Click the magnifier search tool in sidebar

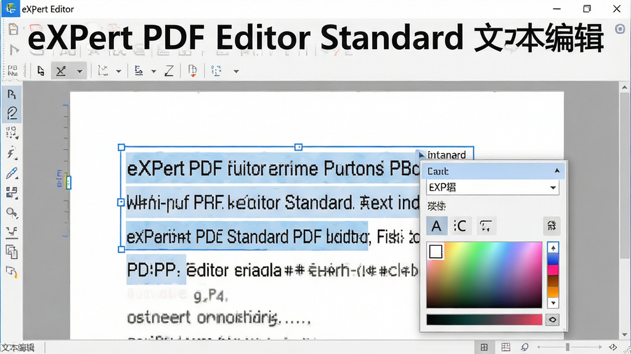[12, 212]
